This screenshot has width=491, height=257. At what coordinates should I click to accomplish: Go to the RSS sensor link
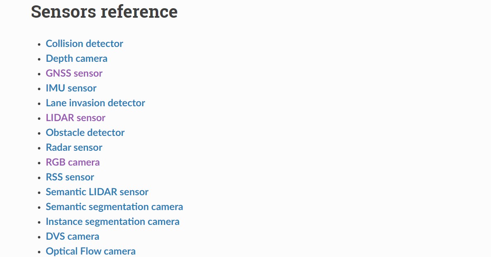point(70,177)
